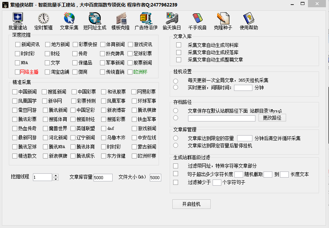The height and width of the screenshot is (228, 329).
Task: Tick the 凤凰国学 checkbox
Action: pos(15,101)
